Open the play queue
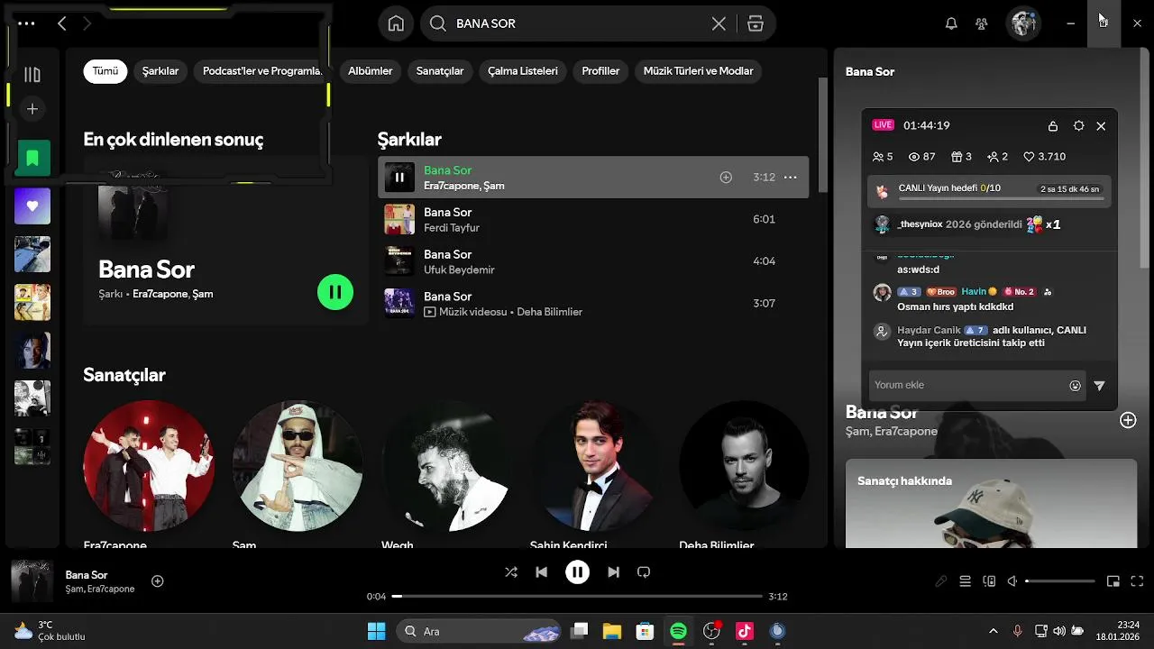 (x=965, y=581)
